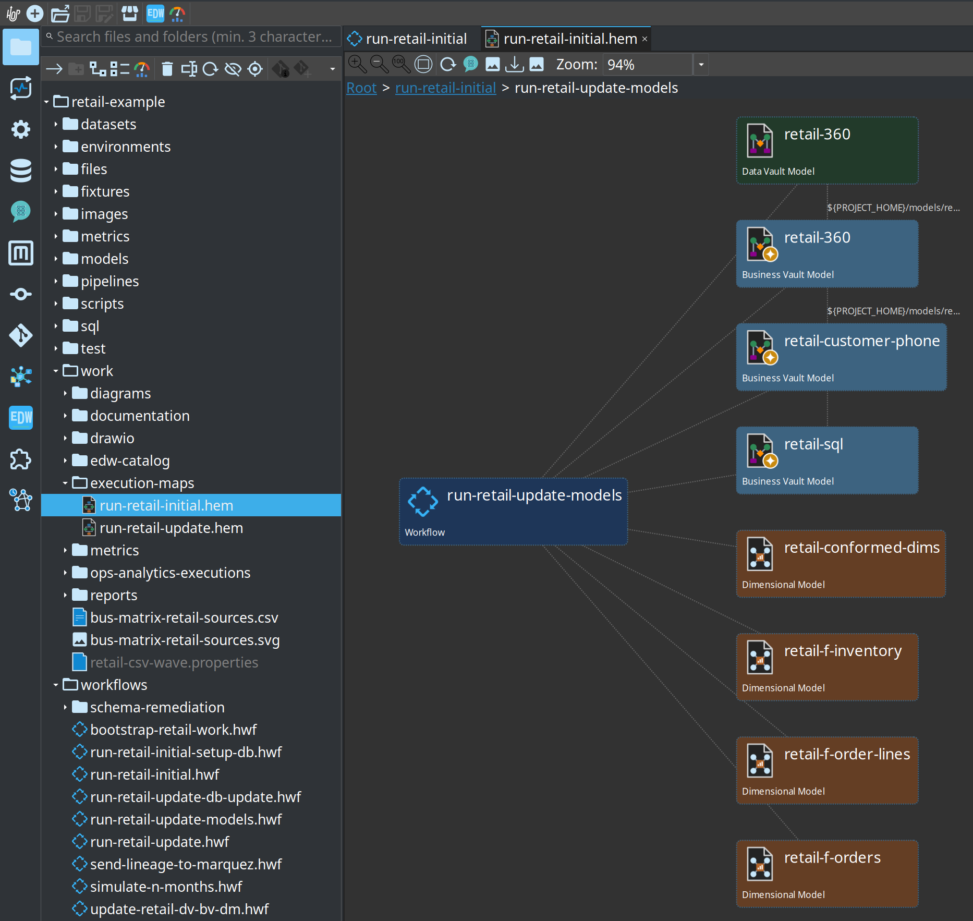Refresh the file explorer tree
The image size is (973, 921).
[x=211, y=69]
